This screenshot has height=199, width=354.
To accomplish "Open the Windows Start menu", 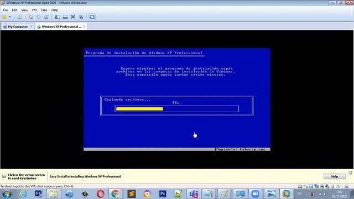I will coord(7,194).
